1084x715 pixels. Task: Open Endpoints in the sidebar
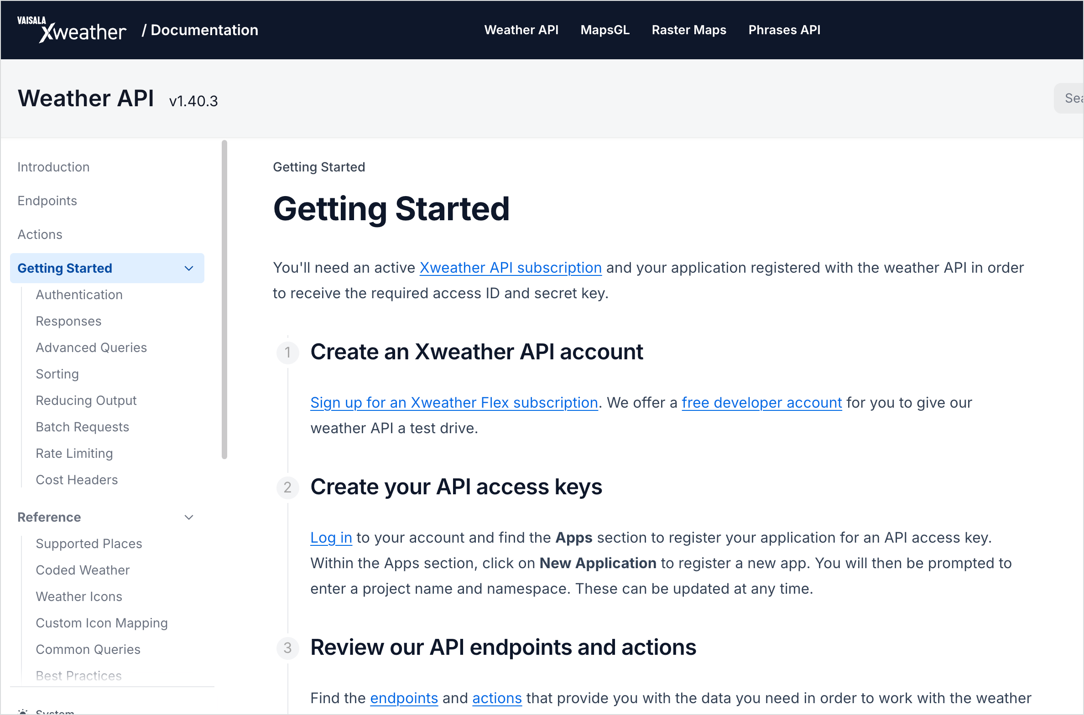47,201
